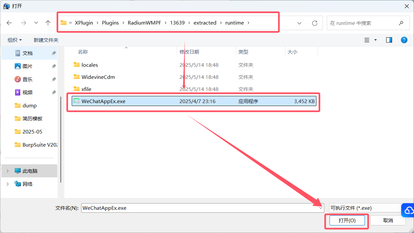Refresh the runtime folder view

coord(315,23)
